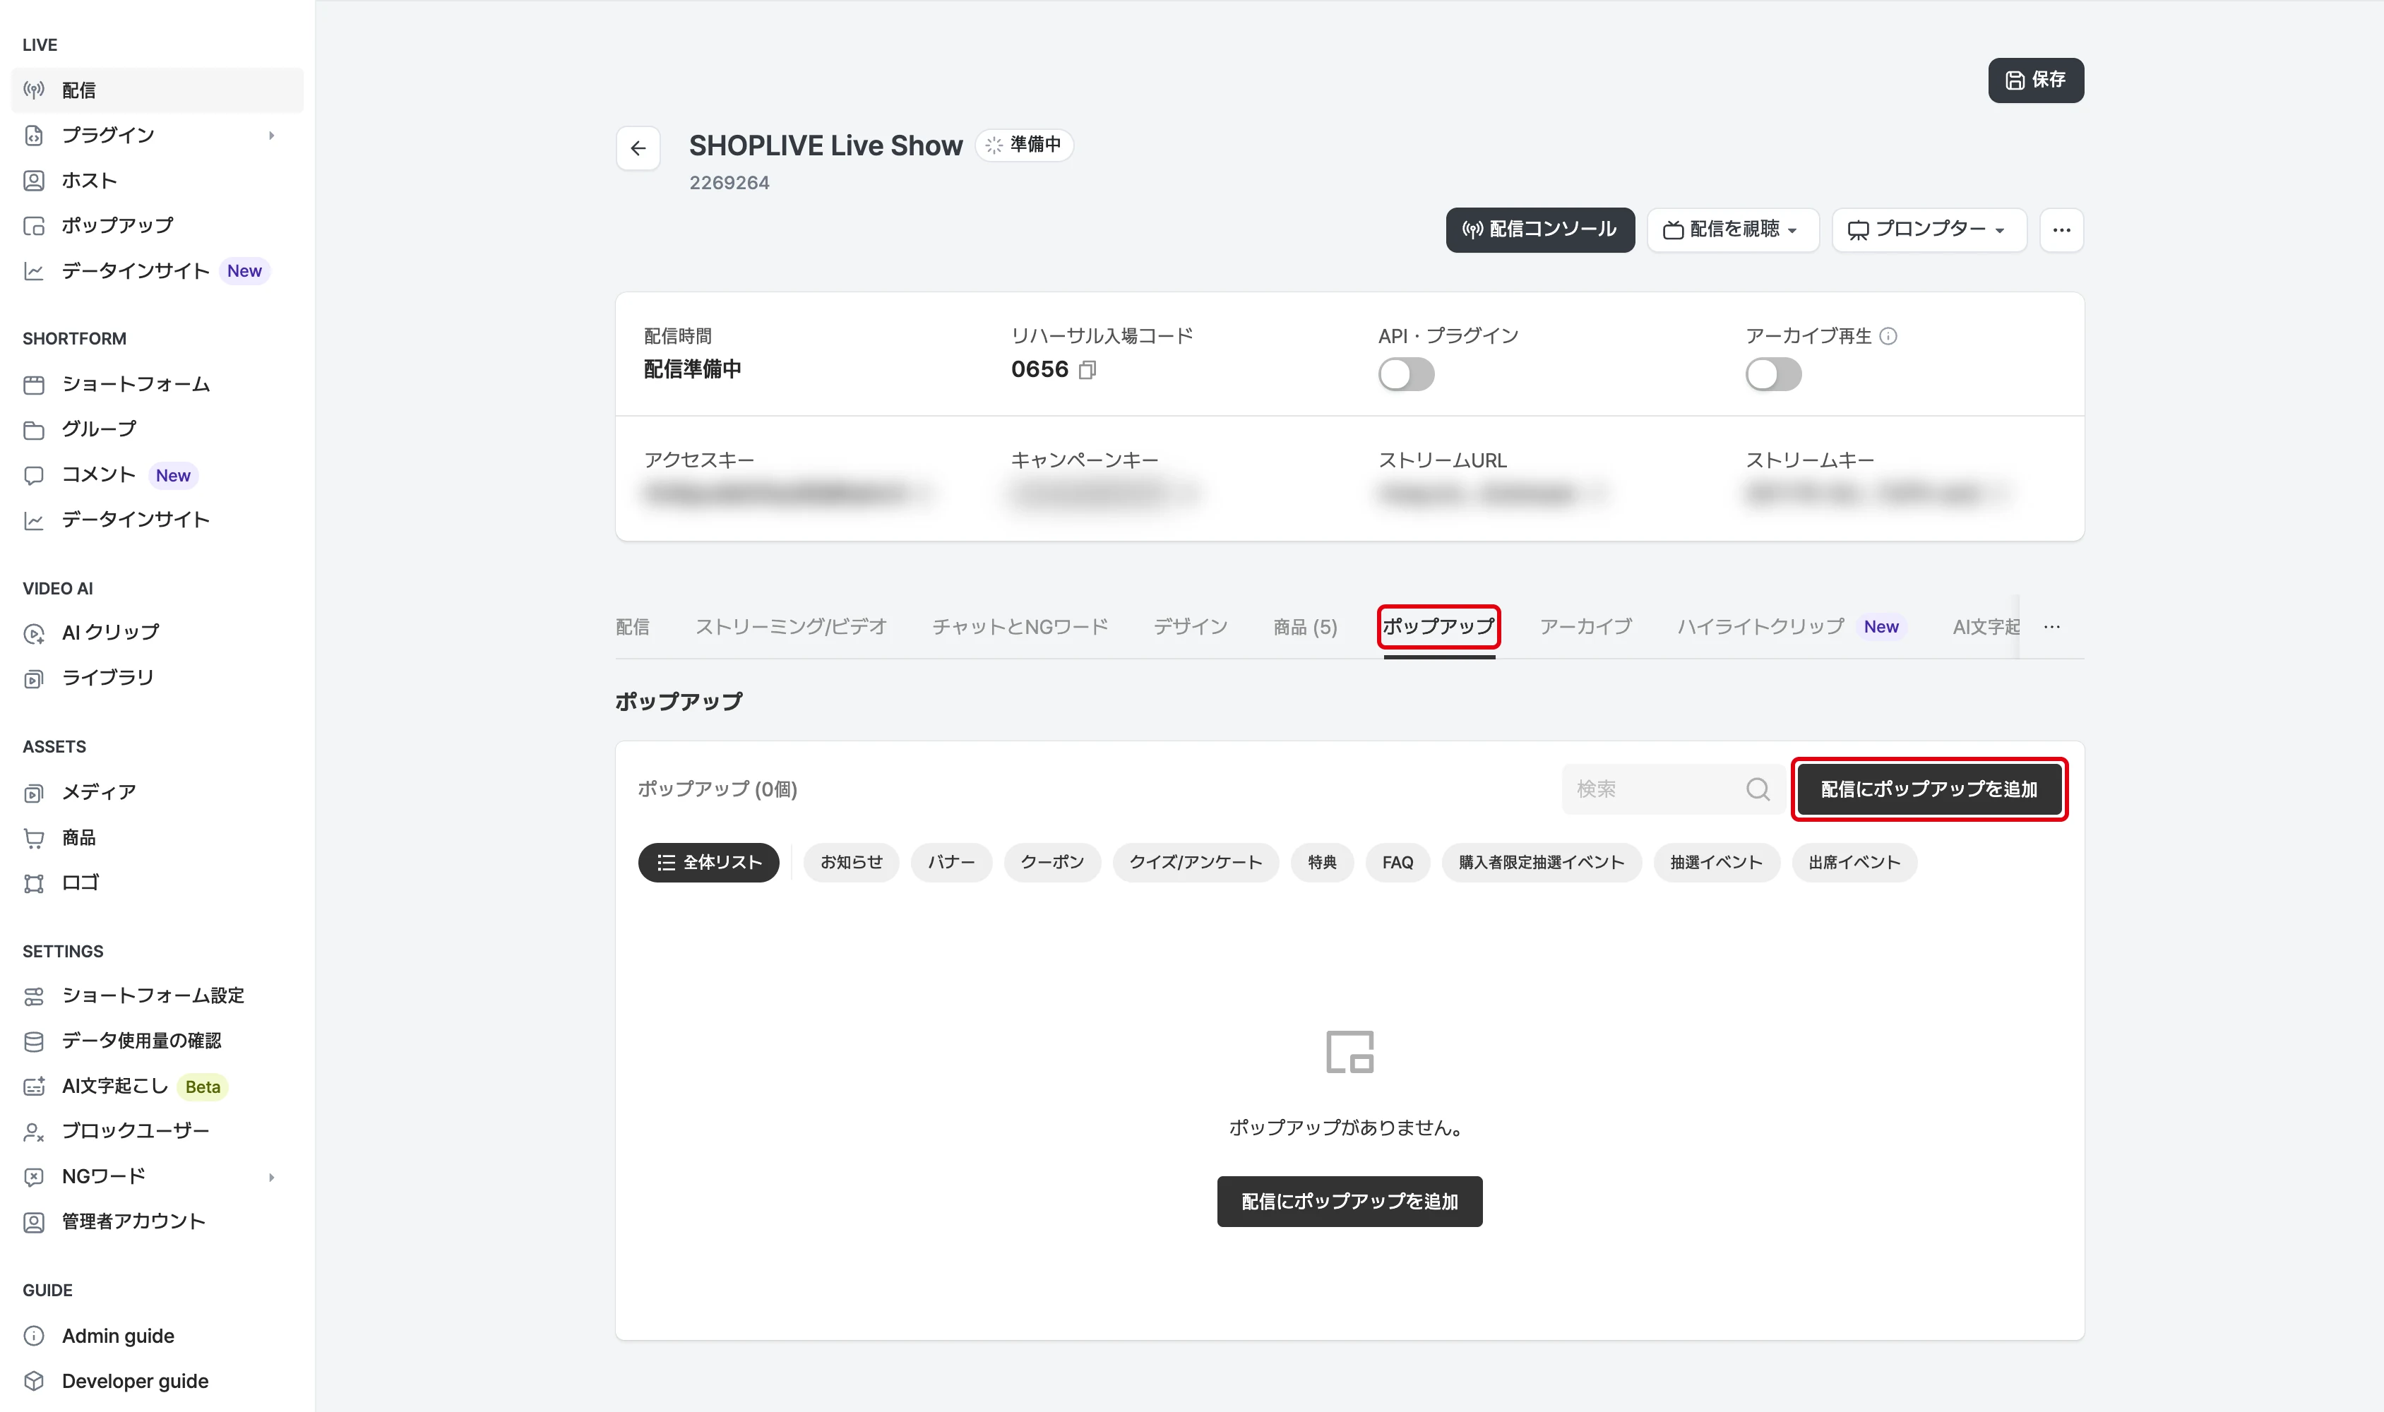Screen dimensions: 2384x1412
Task: Filter by 抽選イベント chip
Action: pos(1716,863)
